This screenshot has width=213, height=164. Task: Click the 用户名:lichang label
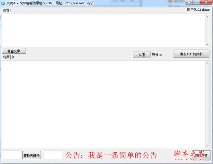coord(198,10)
